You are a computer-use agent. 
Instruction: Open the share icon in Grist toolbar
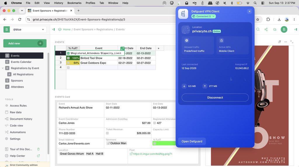pos(266,29)
